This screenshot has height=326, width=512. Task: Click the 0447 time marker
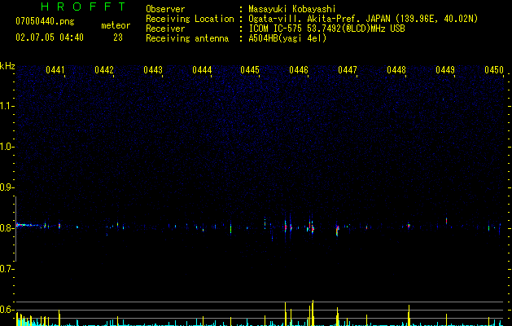348,70
